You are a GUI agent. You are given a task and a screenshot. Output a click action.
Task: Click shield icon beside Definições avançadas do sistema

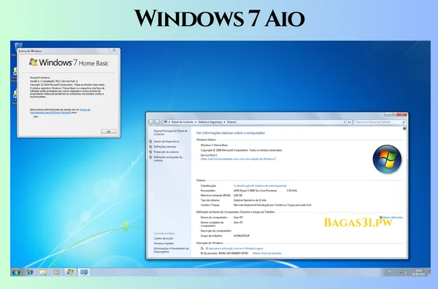[x=151, y=157]
